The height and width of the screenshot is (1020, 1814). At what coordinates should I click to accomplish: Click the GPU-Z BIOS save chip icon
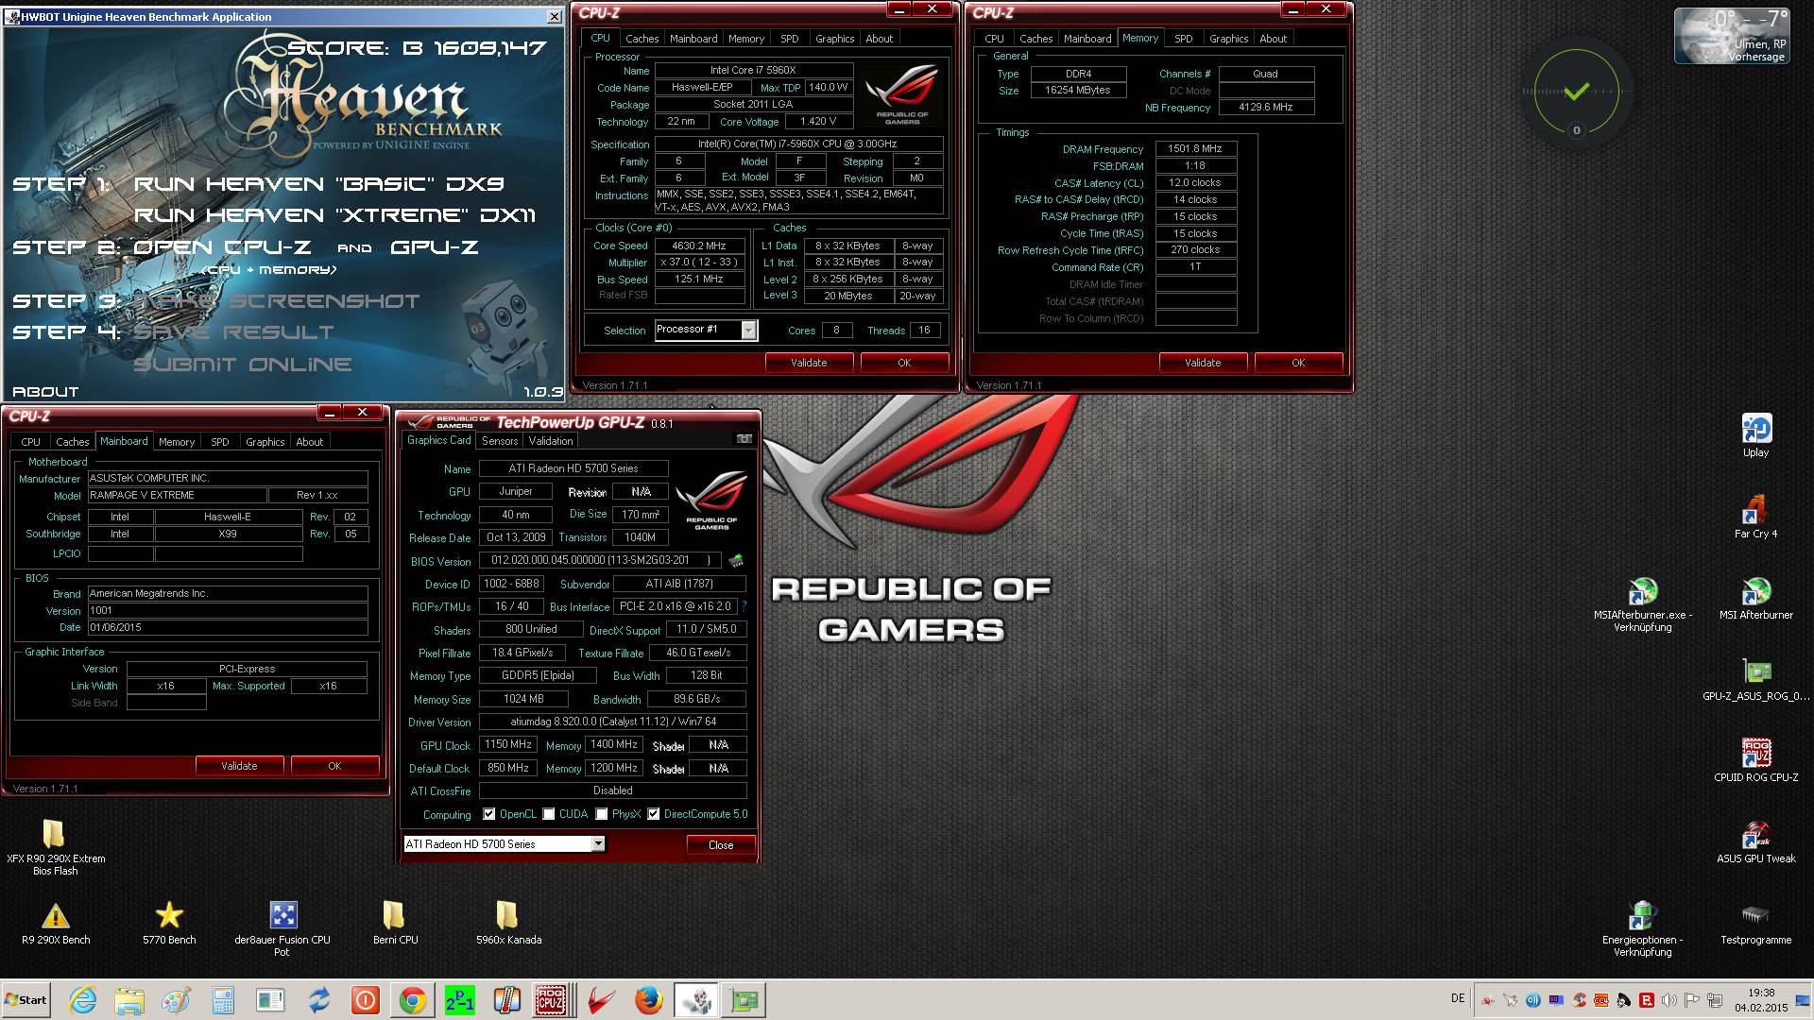pyautogui.click(x=736, y=561)
